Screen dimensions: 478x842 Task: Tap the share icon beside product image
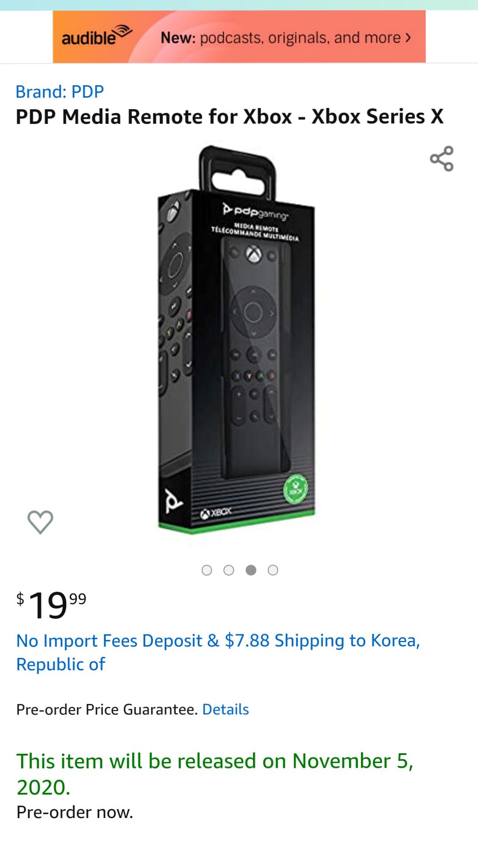click(x=442, y=158)
